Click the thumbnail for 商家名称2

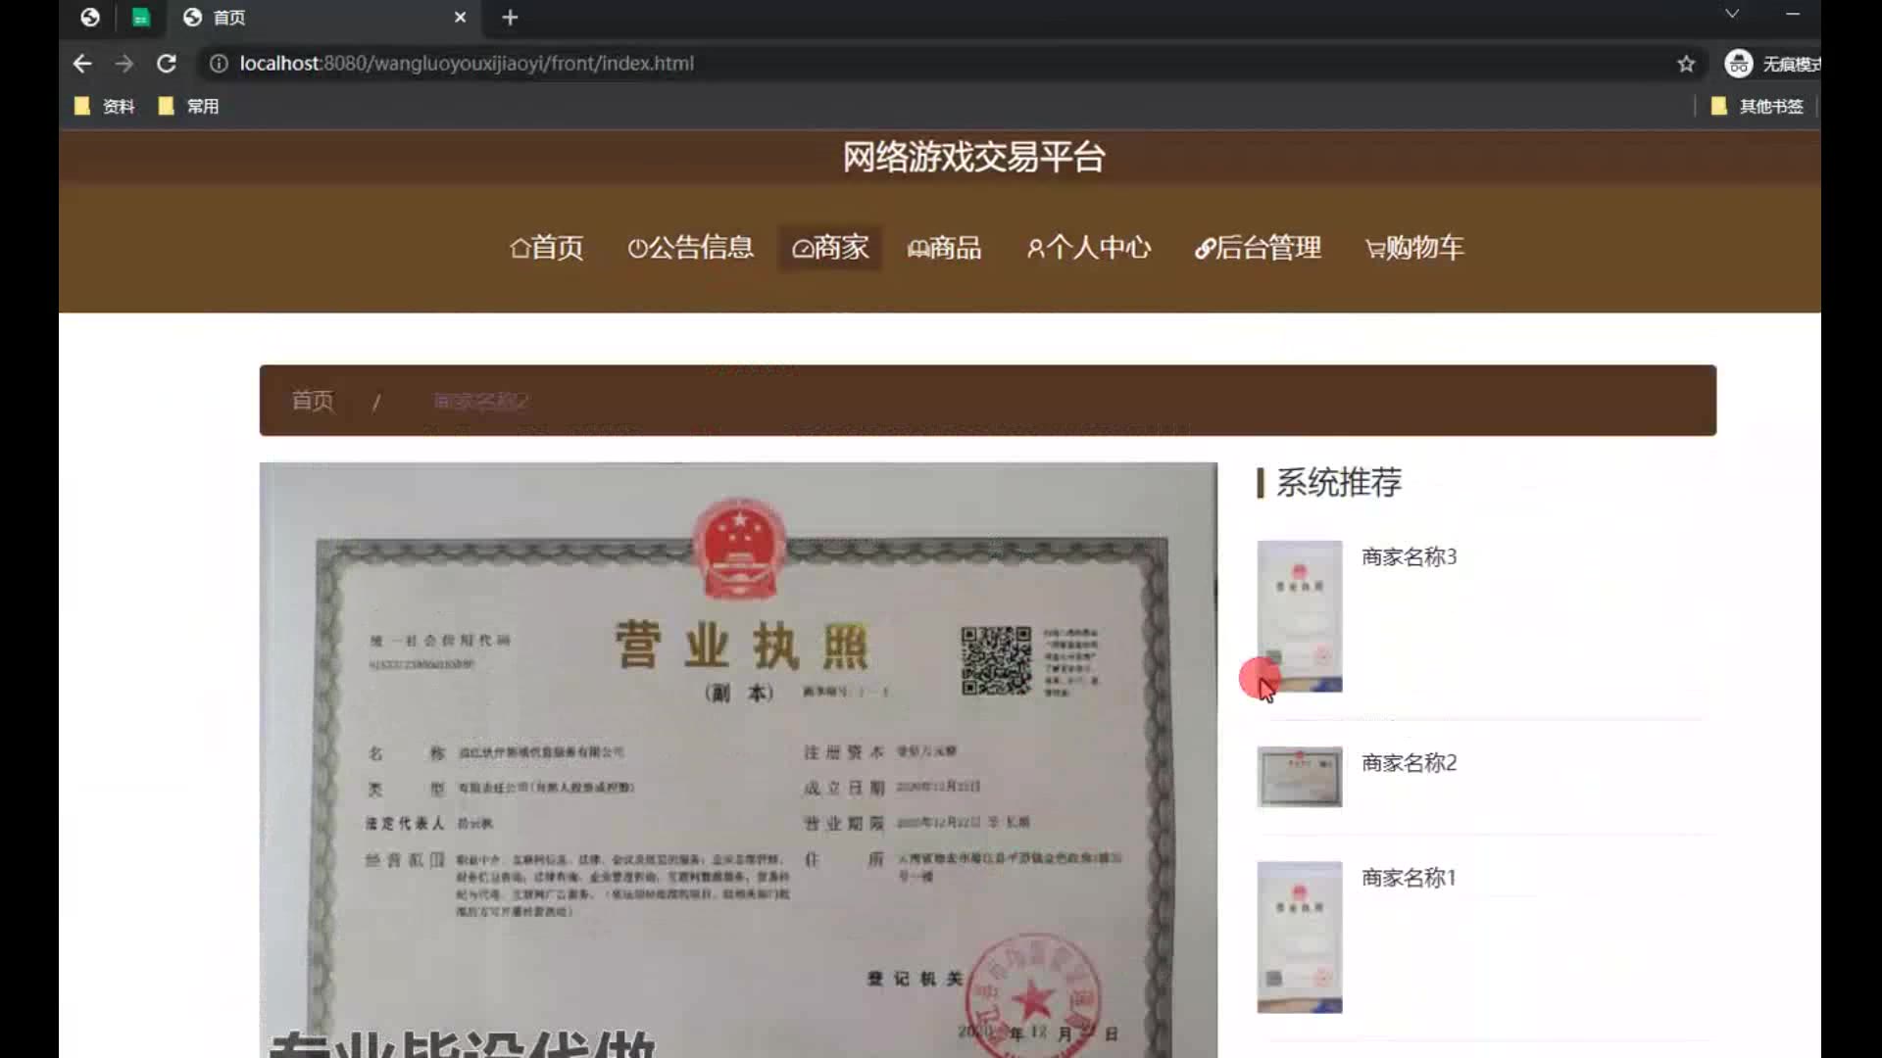(1300, 777)
